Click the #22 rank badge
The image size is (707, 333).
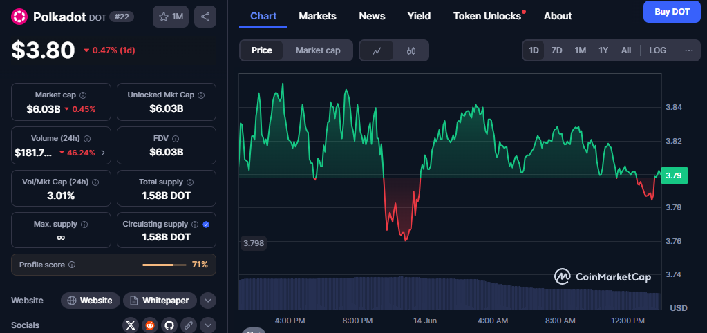[122, 17]
